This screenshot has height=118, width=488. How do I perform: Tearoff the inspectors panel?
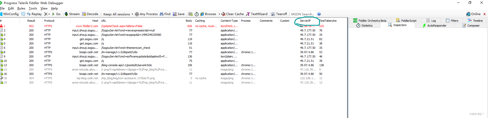point(279,14)
